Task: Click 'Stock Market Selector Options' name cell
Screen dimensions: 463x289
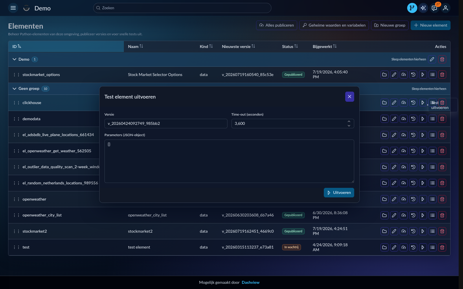Action: (x=155, y=75)
